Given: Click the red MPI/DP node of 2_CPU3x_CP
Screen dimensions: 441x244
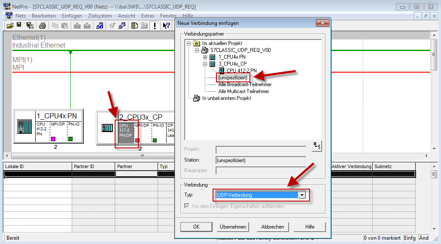Looking at the screenshot, I should (137, 140).
